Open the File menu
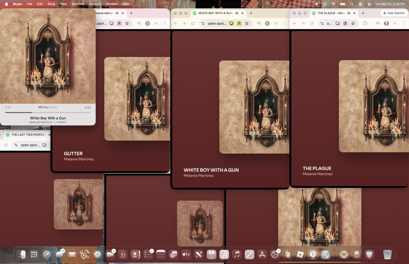 (x=30, y=4)
